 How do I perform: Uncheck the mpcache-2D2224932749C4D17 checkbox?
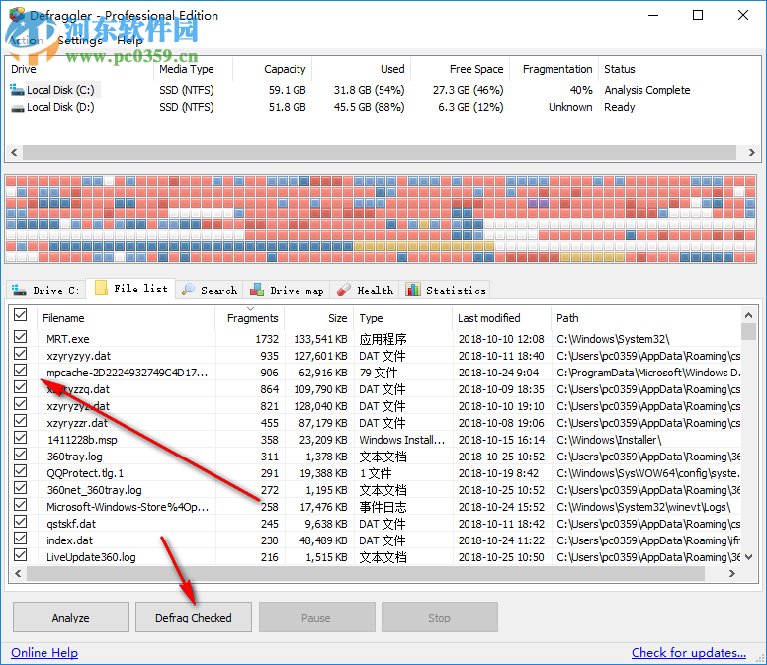[20, 371]
